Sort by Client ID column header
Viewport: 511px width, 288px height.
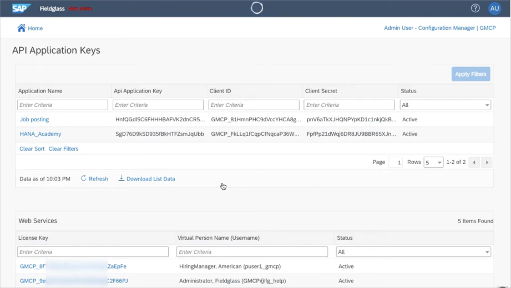click(220, 91)
